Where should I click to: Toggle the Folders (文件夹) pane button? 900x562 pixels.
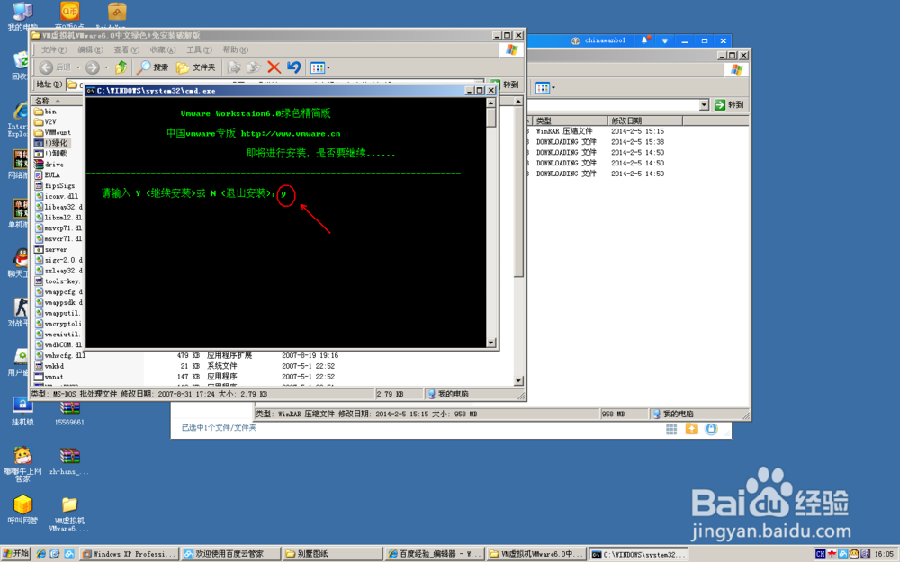pos(196,67)
